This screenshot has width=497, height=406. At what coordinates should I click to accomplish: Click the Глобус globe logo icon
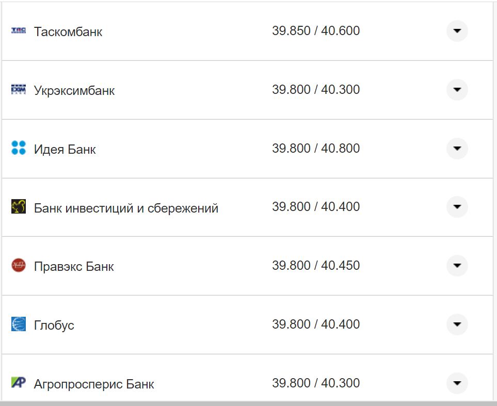coord(19,324)
